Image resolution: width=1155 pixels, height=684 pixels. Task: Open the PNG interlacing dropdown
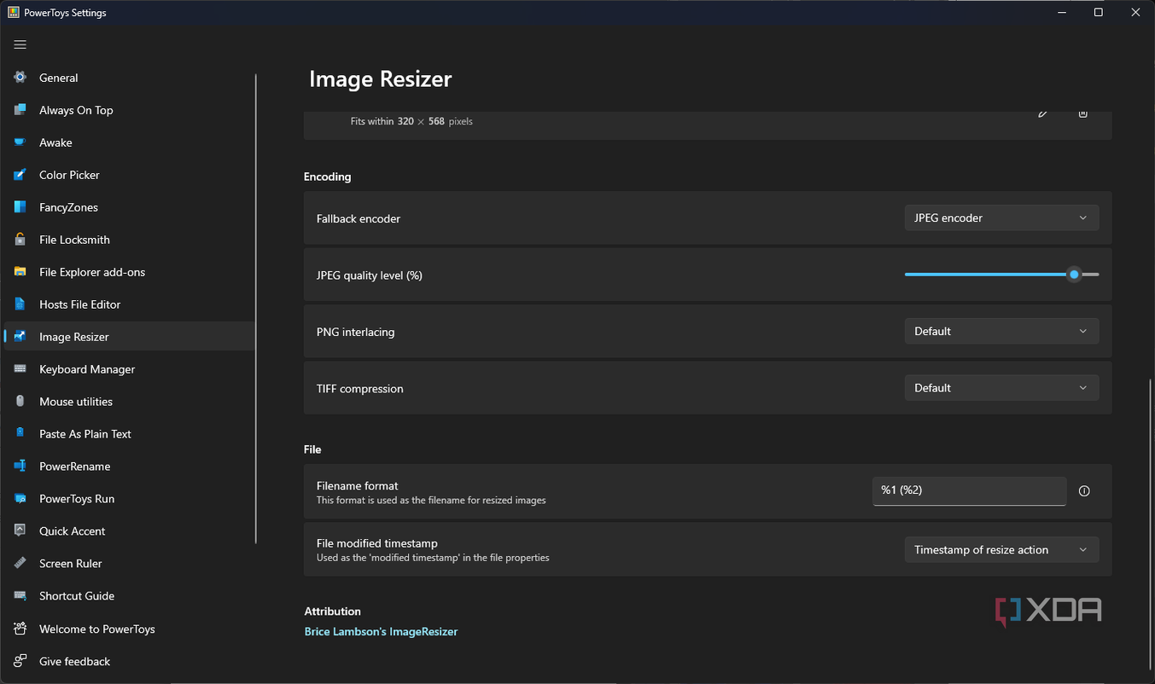tap(1001, 332)
